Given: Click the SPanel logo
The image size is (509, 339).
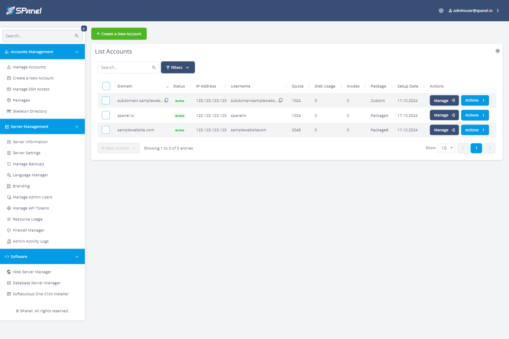Looking at the screenshot, I should click(24, 10).
